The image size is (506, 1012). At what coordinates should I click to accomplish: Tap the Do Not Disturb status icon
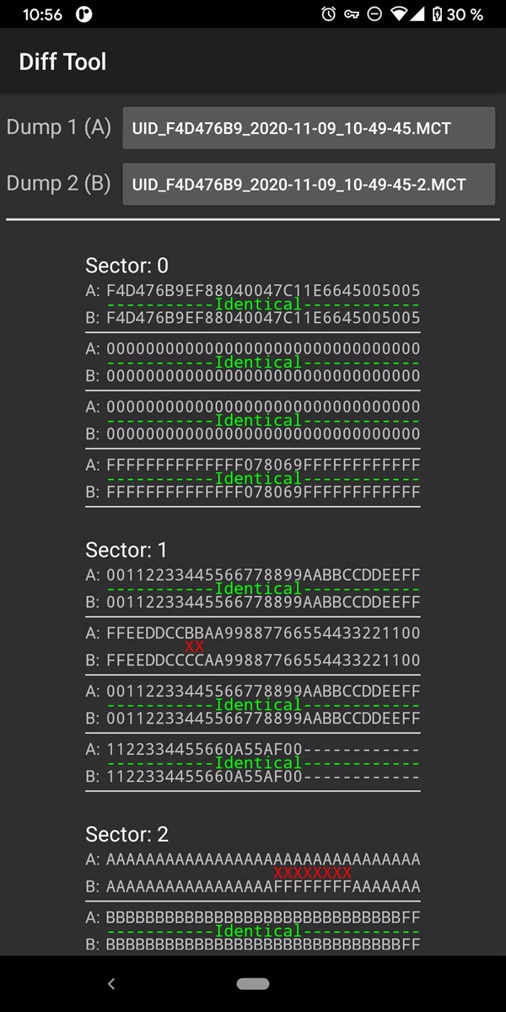coord(374,13)
